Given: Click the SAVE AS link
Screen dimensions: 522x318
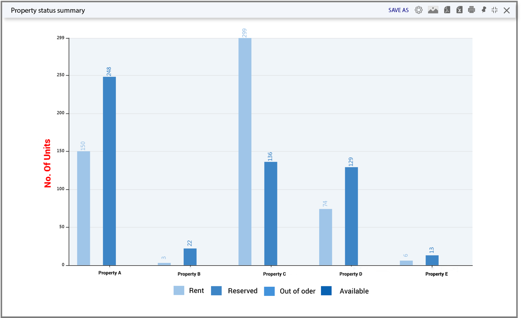Looking at the screenshot, I should pos(398,10).
